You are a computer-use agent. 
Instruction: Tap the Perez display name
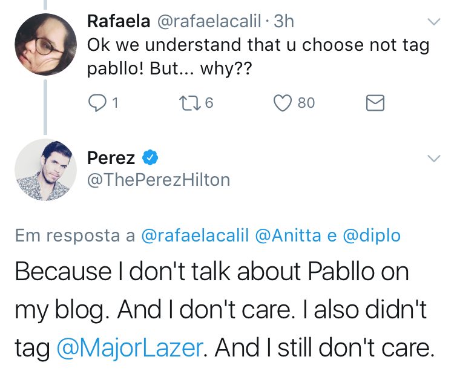tap(111, 159)
